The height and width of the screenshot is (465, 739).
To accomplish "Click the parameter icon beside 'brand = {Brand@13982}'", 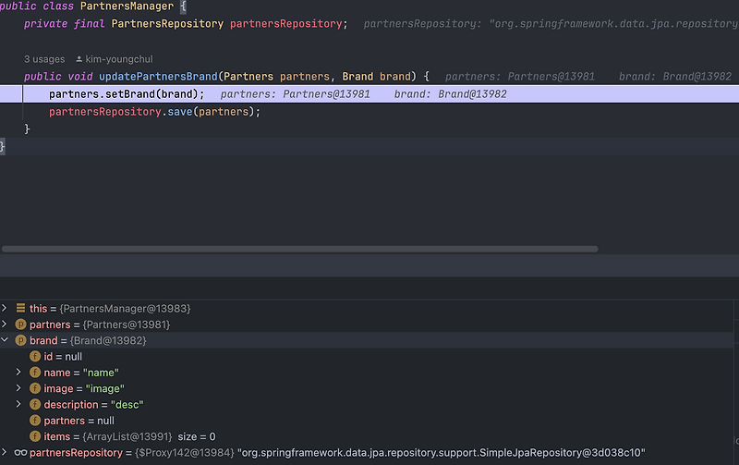I will (x=20, y=340).
